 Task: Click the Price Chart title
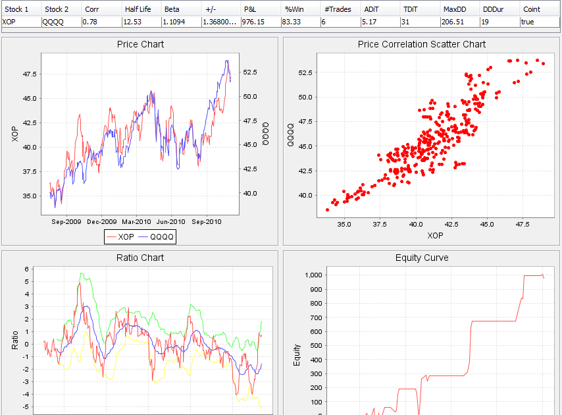pyautogui.click(x=139, y=45)
